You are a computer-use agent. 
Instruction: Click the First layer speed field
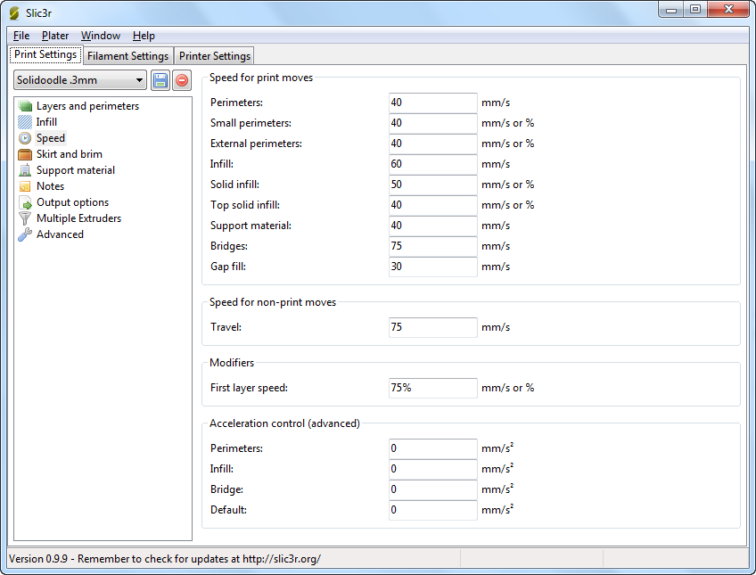click(x=433, y=388)
